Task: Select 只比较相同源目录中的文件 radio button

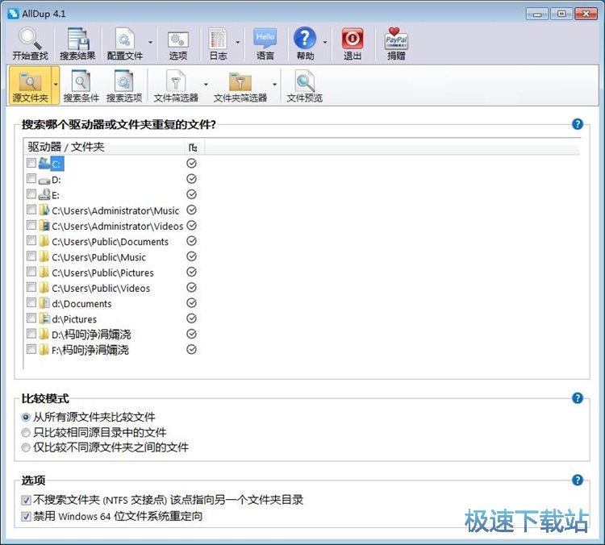Action: click(x=26, y=432)
